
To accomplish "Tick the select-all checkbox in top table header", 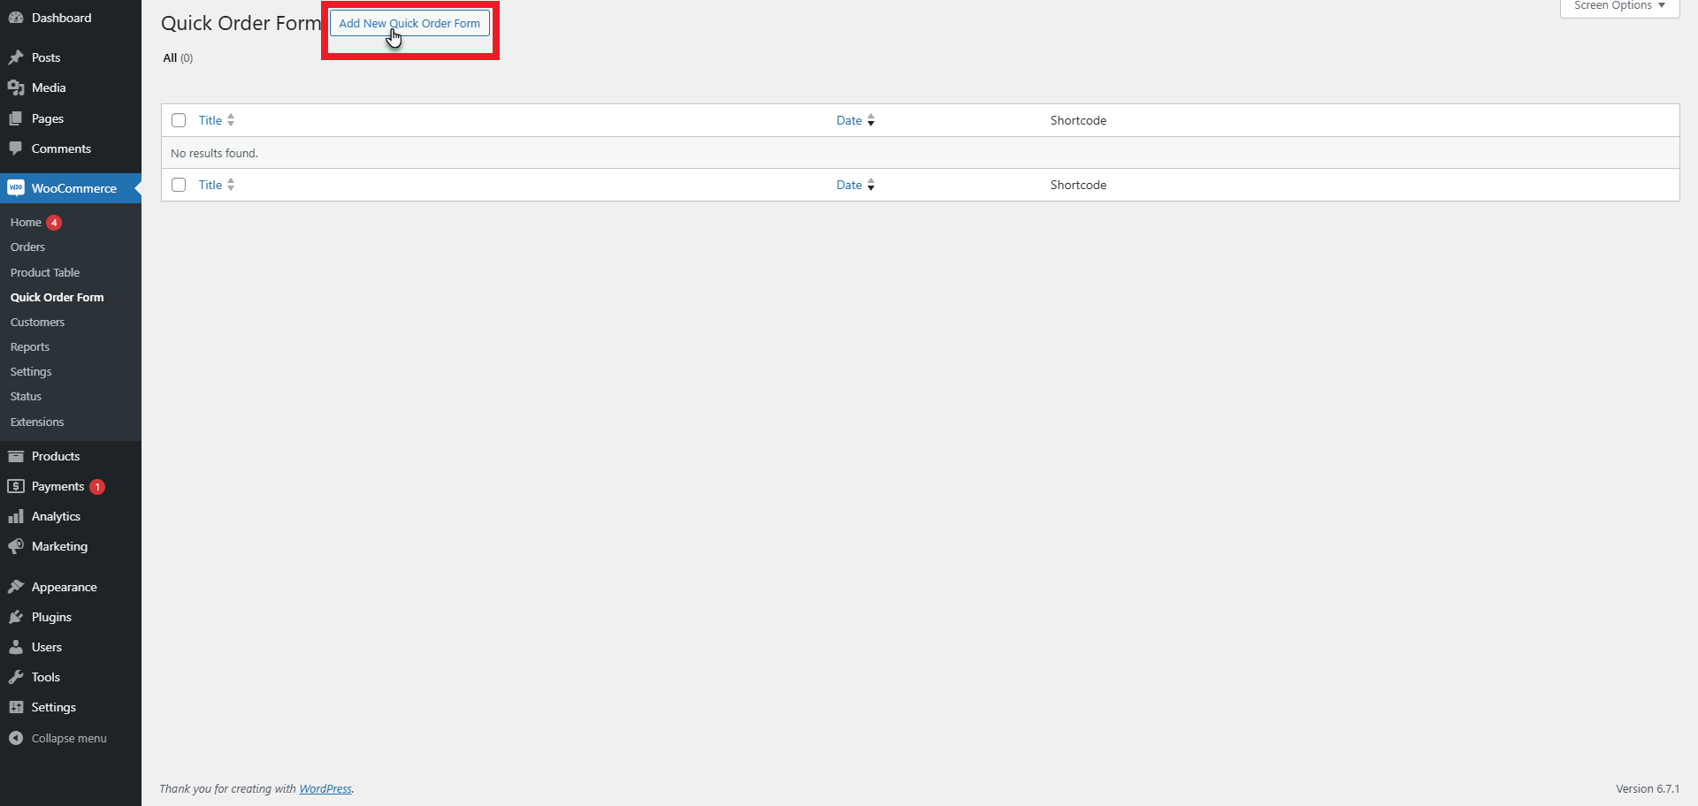I will tap(179, 120).
